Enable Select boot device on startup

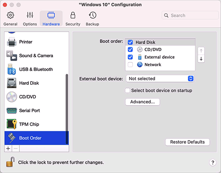[127, 90]
